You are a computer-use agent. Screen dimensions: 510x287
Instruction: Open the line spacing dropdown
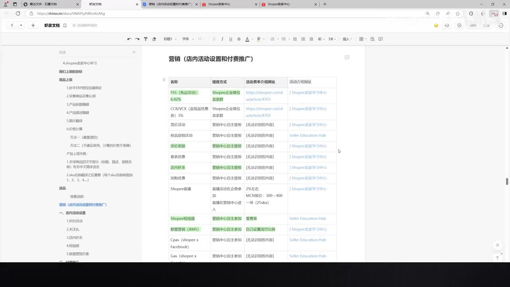pos(332,39)
